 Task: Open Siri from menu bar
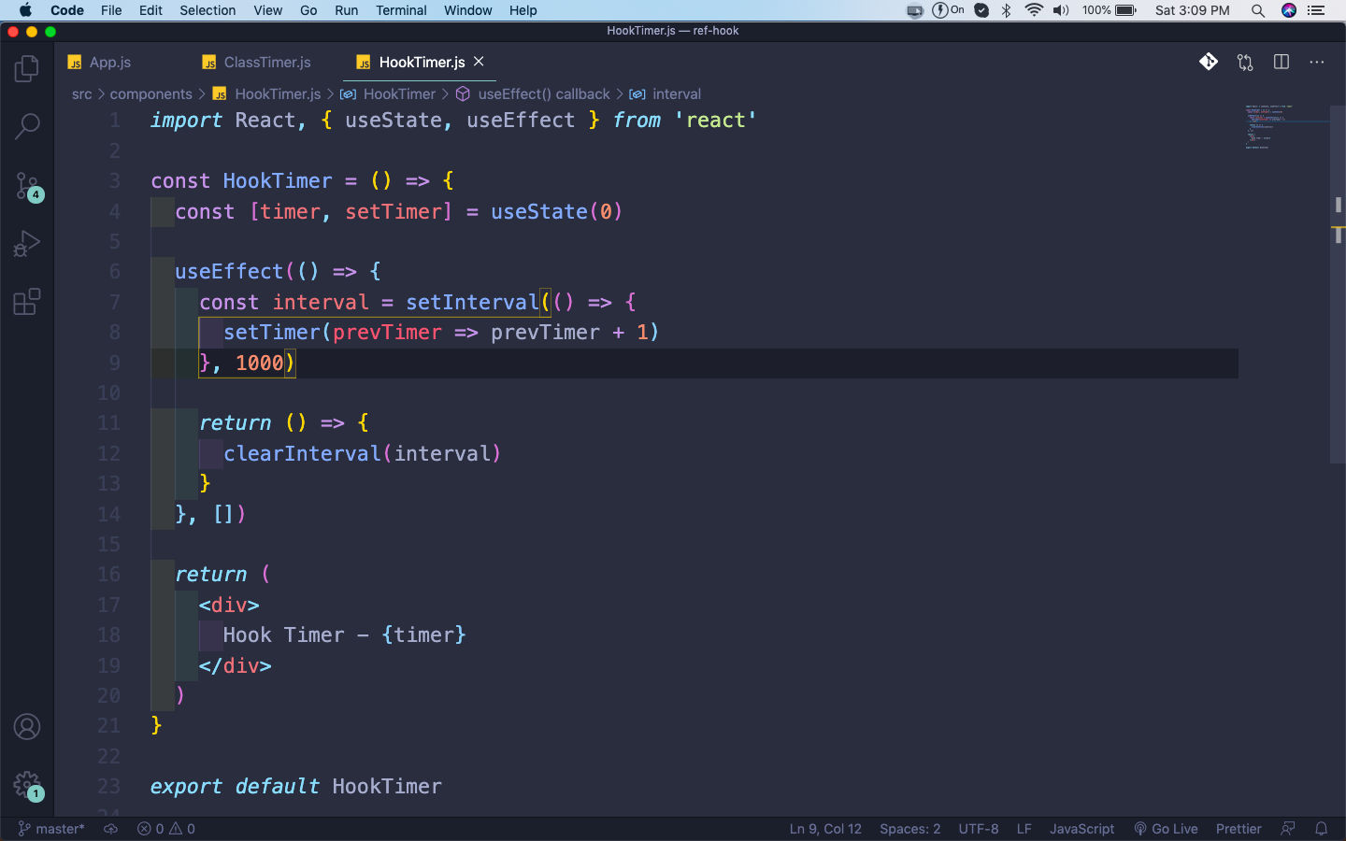pyautogui.click(x=1289, y=10)
